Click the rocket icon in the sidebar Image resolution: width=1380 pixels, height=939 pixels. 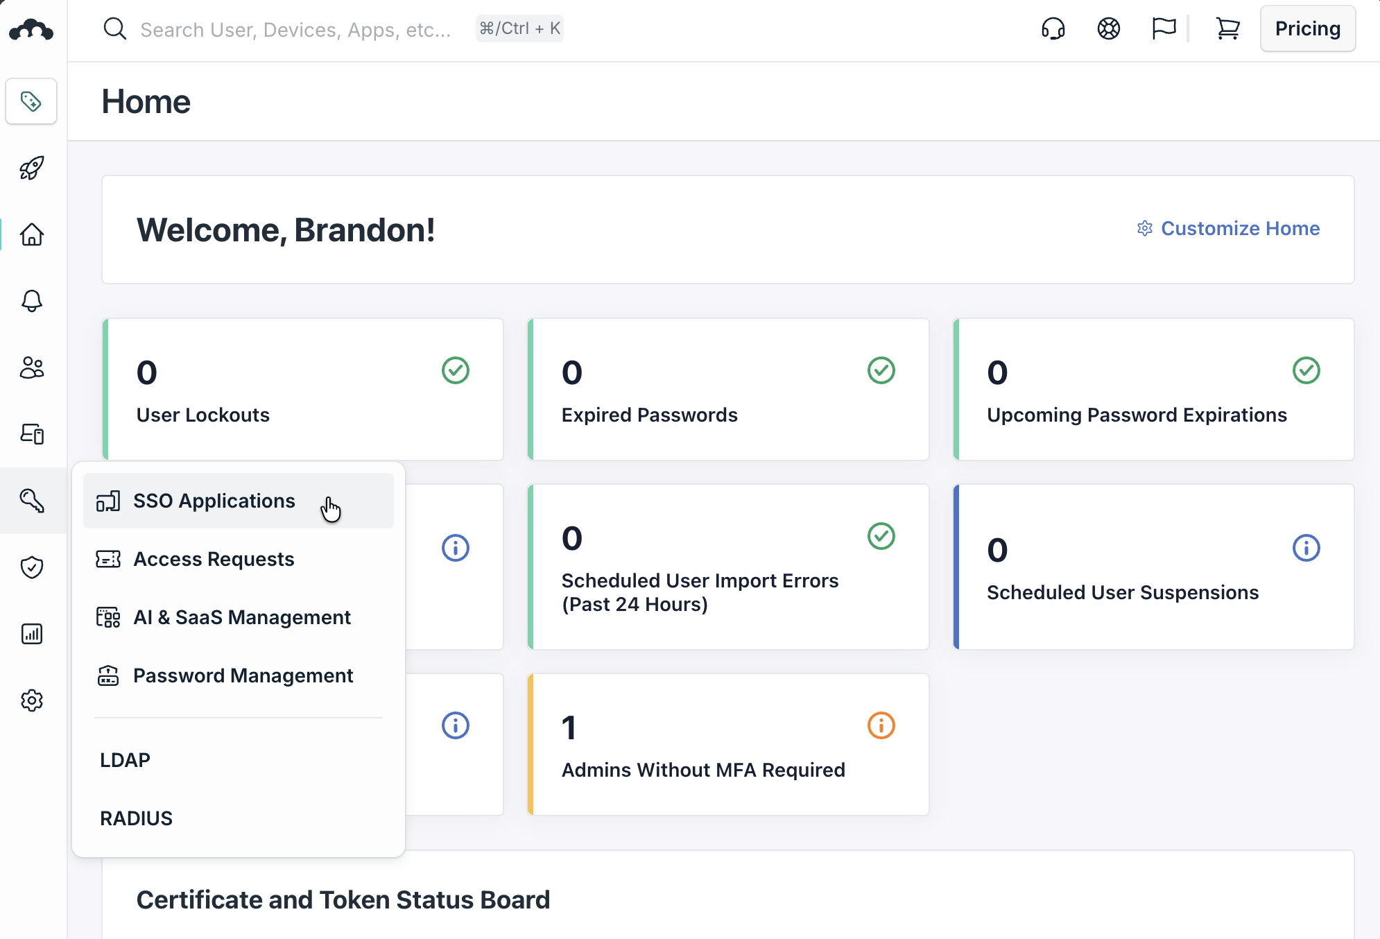pos(32,168)
